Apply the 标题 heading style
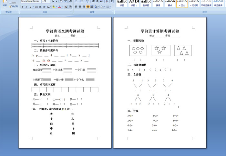226x156 pixels. point(122,4)
